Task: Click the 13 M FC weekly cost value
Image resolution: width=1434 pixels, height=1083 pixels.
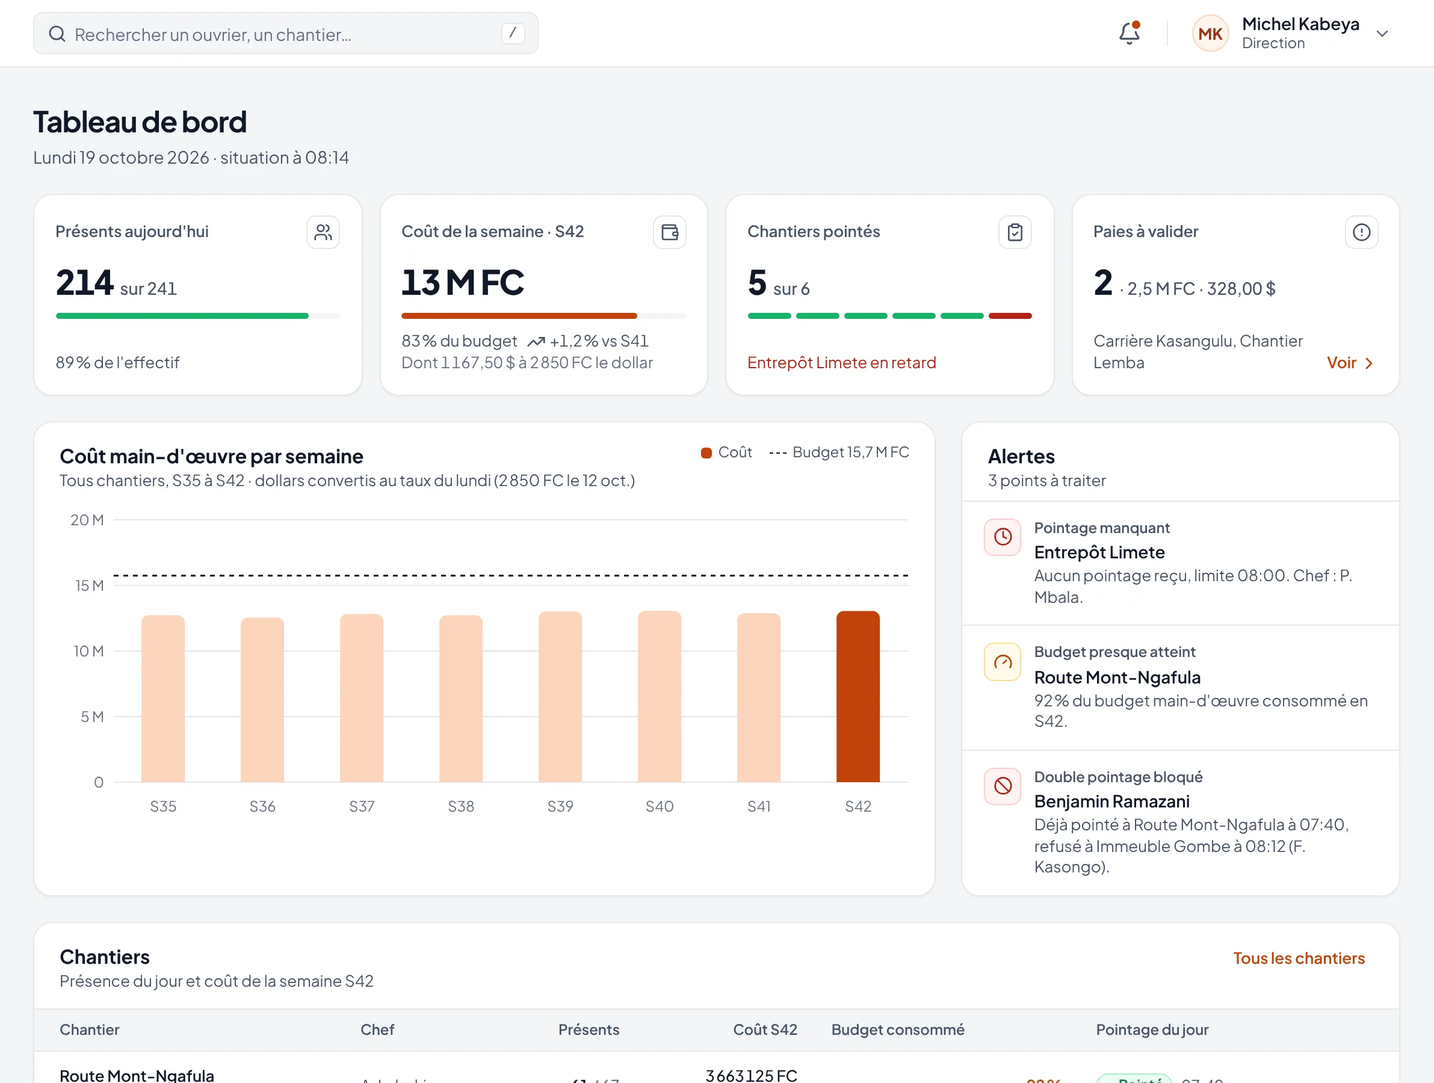Action: 462,283
